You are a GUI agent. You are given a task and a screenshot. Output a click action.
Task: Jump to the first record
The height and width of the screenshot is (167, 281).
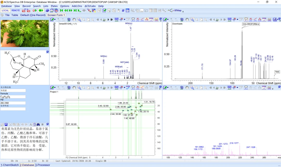(61, 11)
